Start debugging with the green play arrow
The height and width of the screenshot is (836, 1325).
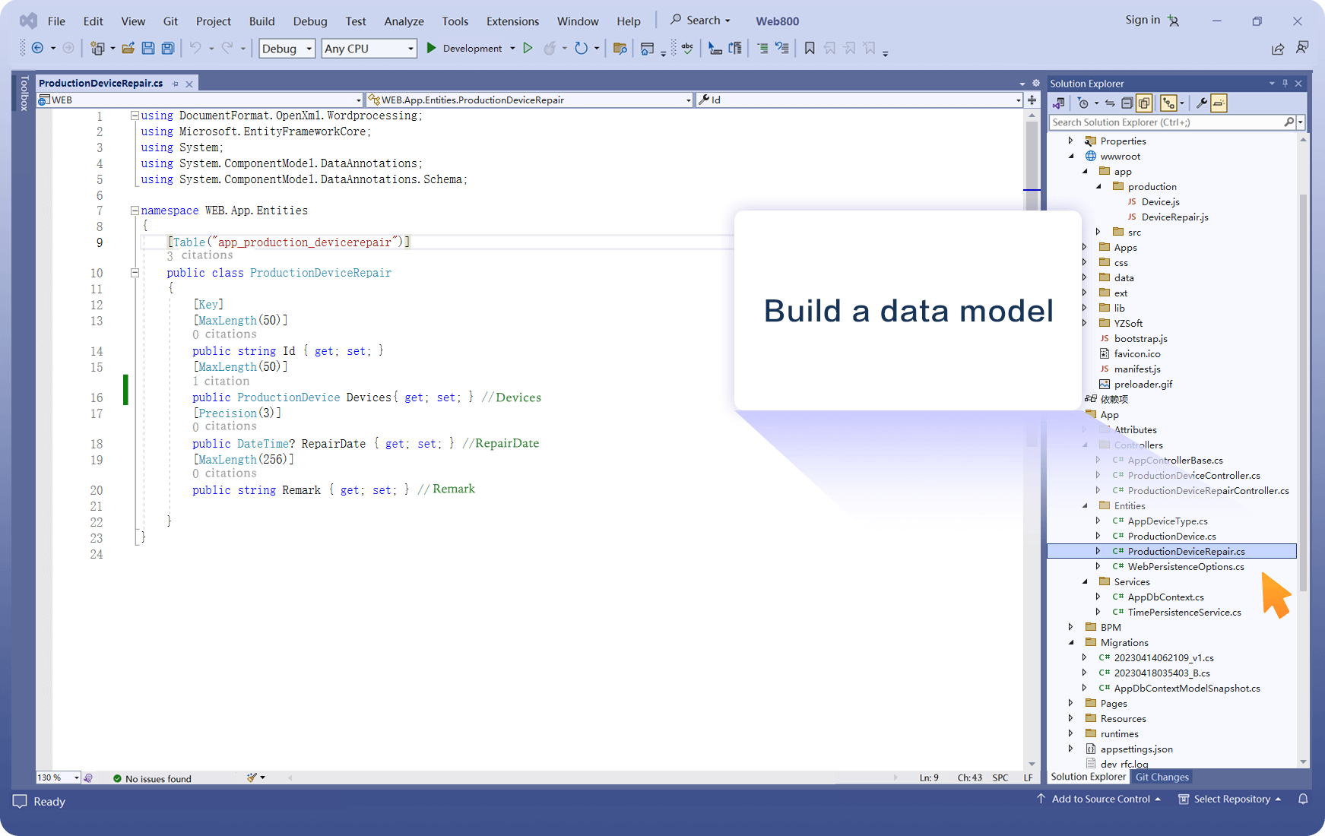pos(431,48)
